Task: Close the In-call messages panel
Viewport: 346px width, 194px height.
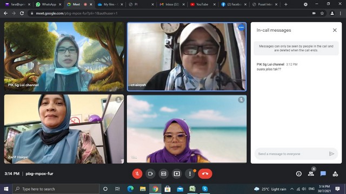Action: [x=335, y=30]
